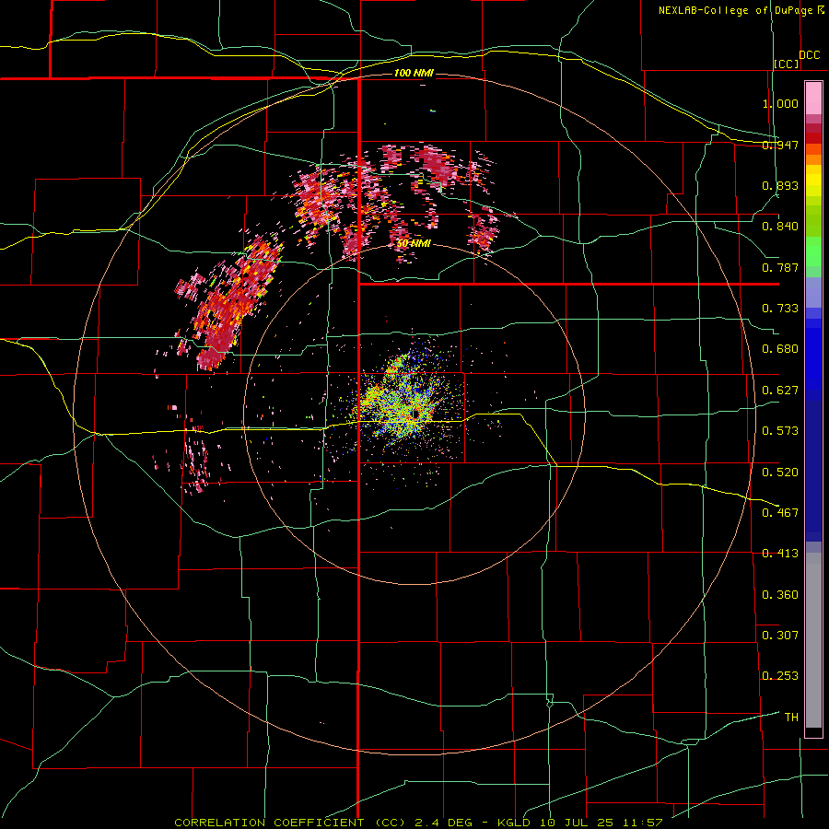
Task: Click the TH threshold label
Action: [791, 717]
